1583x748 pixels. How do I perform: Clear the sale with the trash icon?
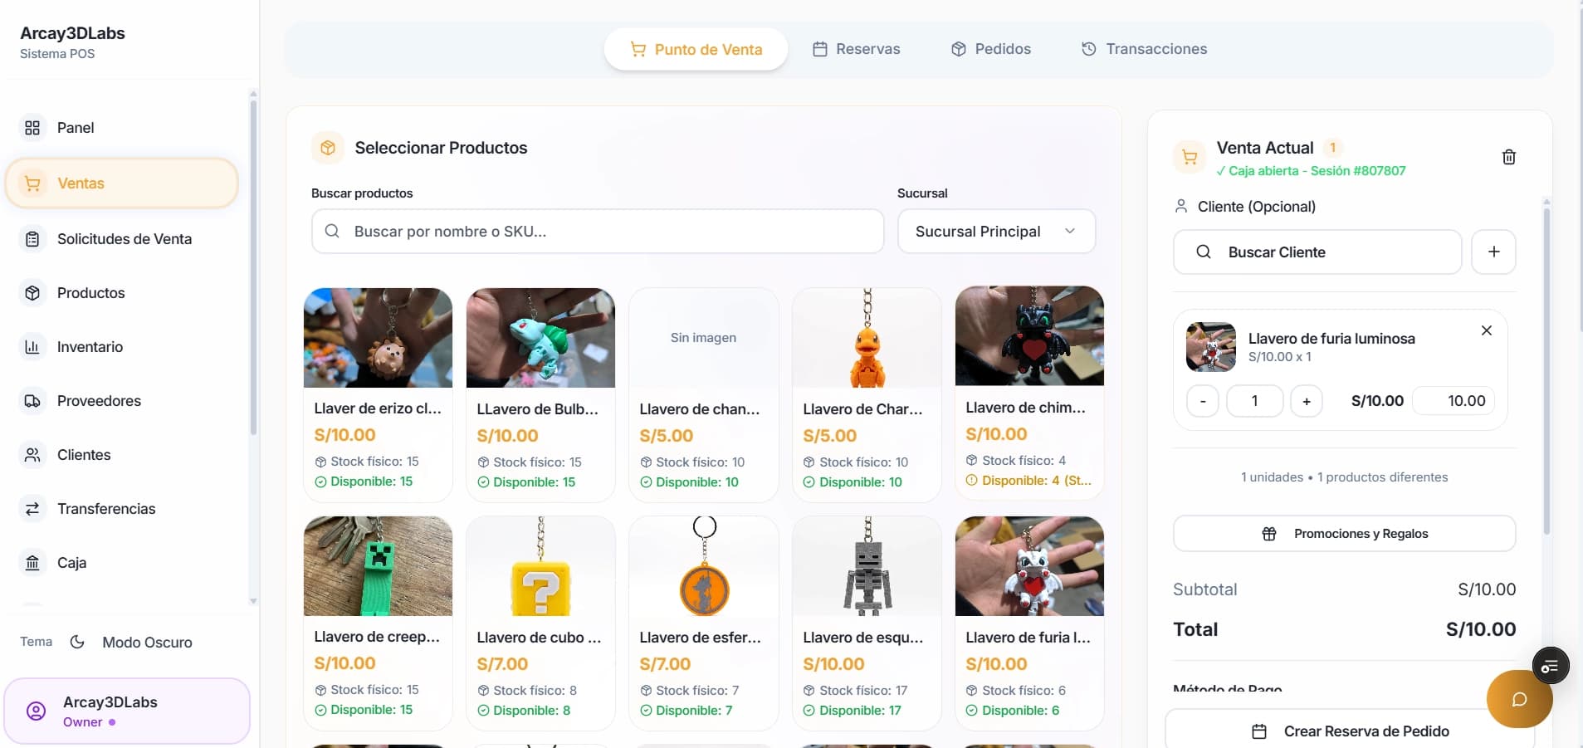pos(1508,157)
